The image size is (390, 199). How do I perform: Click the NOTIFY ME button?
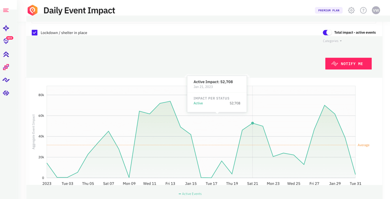pyautogui.click(x=348, y=63)
